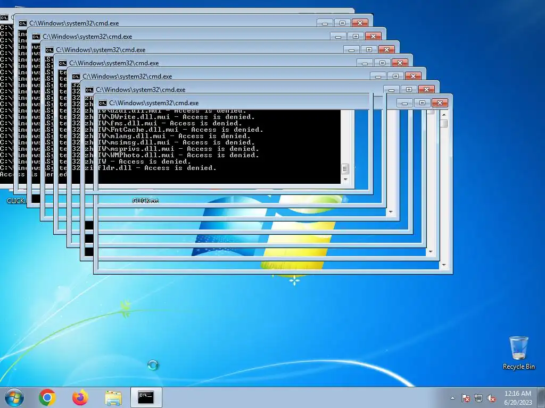This screenshot has width=545, height=408.
Task: Click the frontmost cmd window title text
Action: click(x=154, y=103)
